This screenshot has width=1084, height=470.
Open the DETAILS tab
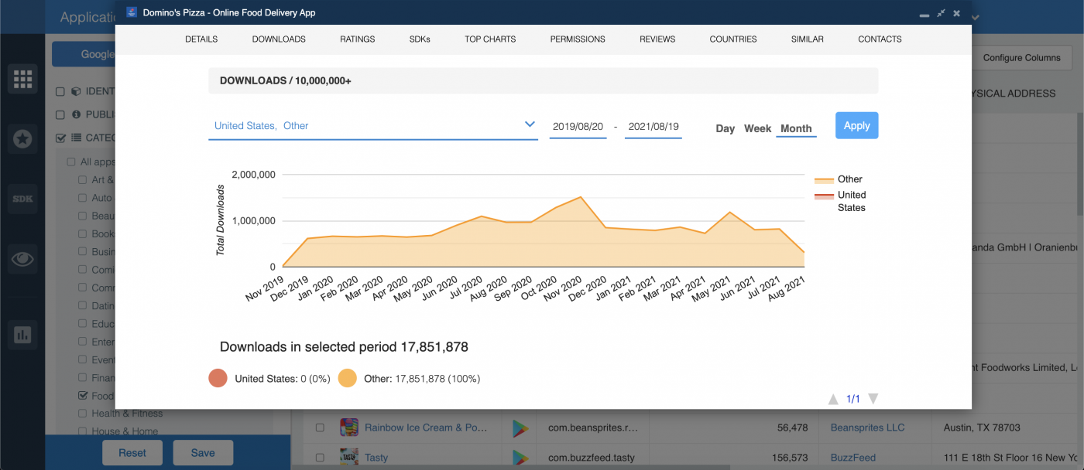click(x=201, y=39)
